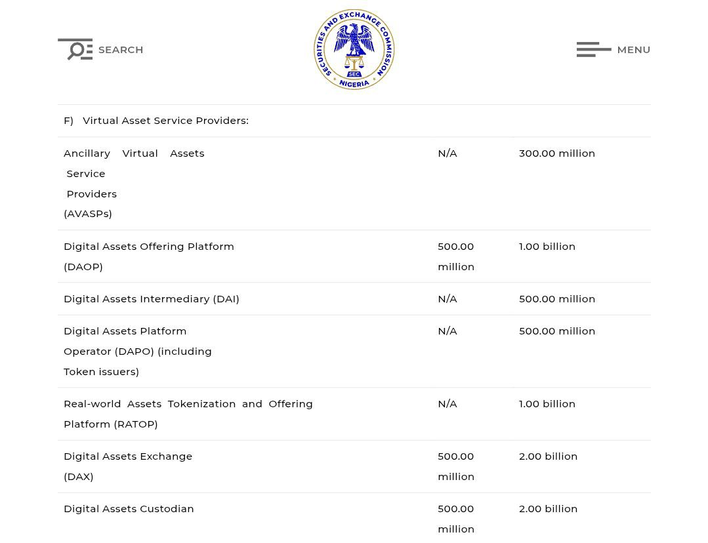Click the 'Platform (RATOP)' text
This screenshot has height=543, width=708.
(x=111, y=424)
